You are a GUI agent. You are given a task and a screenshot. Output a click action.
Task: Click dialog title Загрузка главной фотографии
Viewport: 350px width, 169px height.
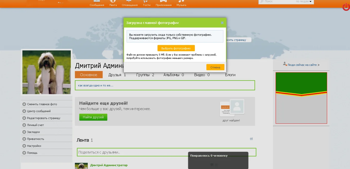click(x=152, y=23)
